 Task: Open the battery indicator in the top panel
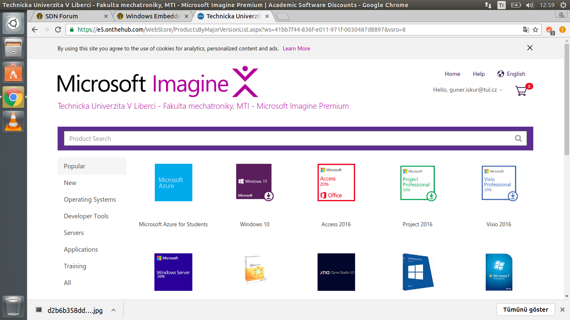pos(516,5)
